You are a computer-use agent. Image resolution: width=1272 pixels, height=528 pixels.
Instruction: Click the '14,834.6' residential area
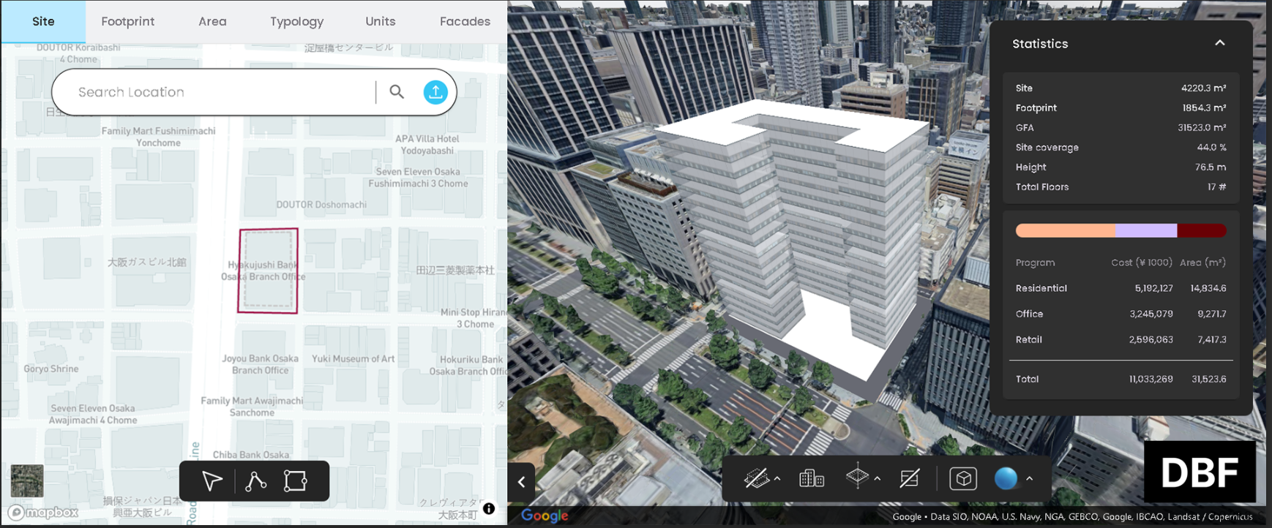pyautogui.click(x=1208, y=288)
